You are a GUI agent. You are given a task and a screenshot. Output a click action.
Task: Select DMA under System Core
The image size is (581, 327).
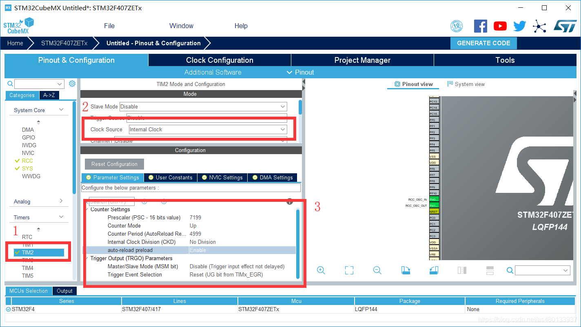tap(28, 130)
